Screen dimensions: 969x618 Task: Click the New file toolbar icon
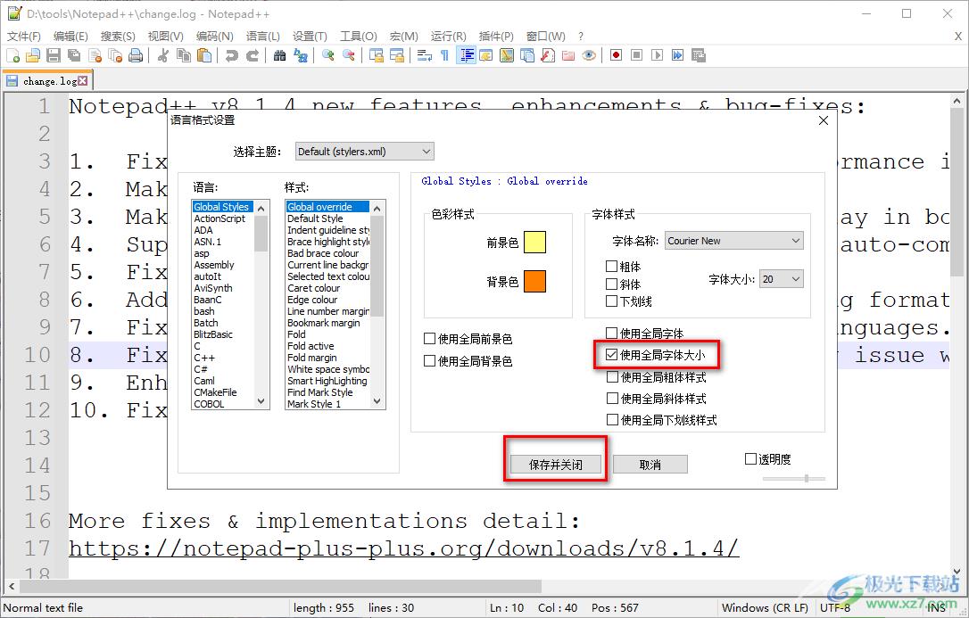point(13,55)
